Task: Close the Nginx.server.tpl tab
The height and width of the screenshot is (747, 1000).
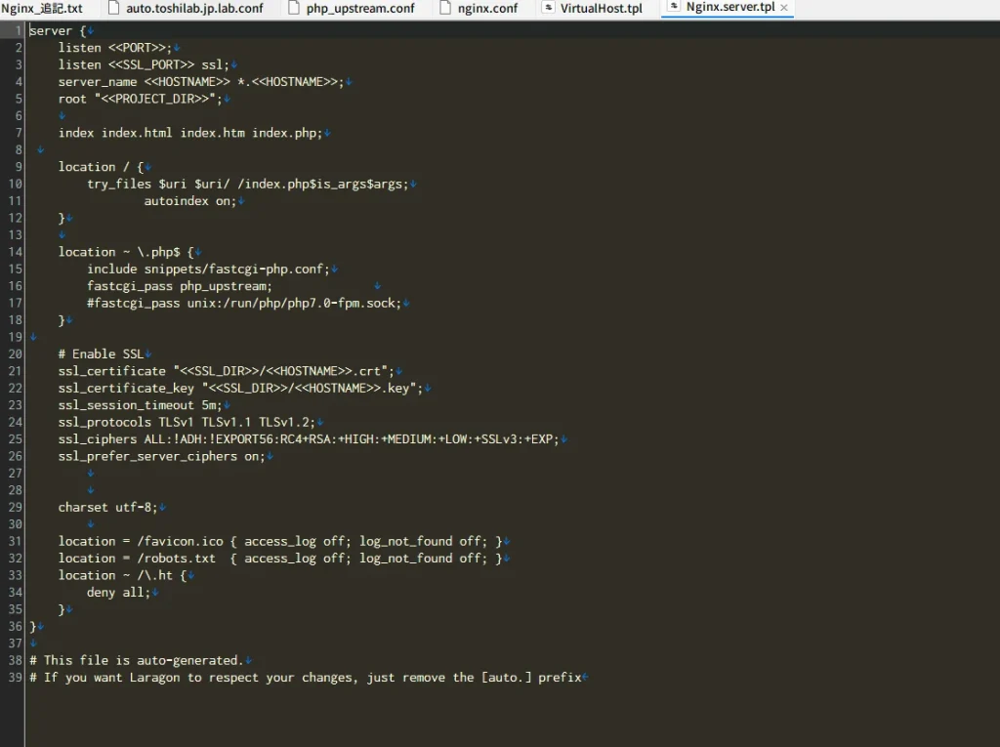Action: (x=784, y=8)
